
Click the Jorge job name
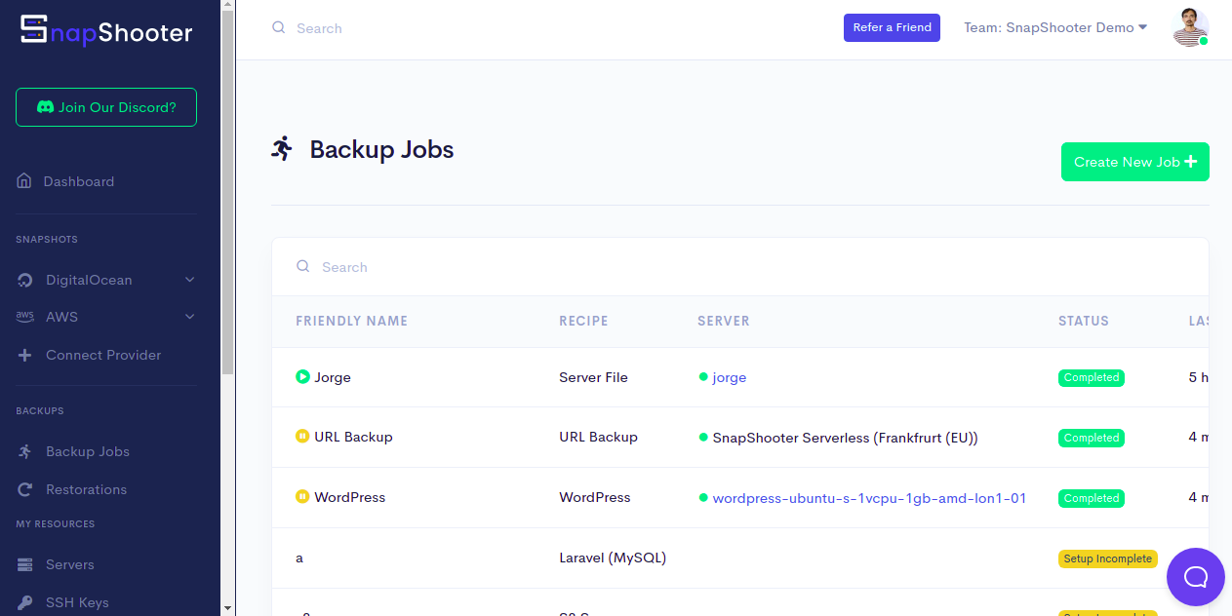pos(333,377)
